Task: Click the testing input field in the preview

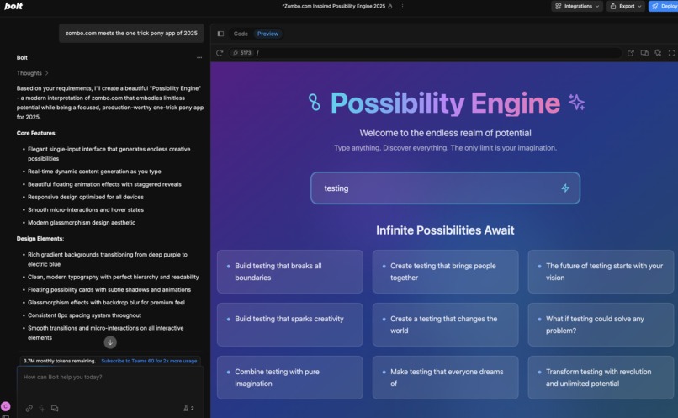Action: [445, 188]
